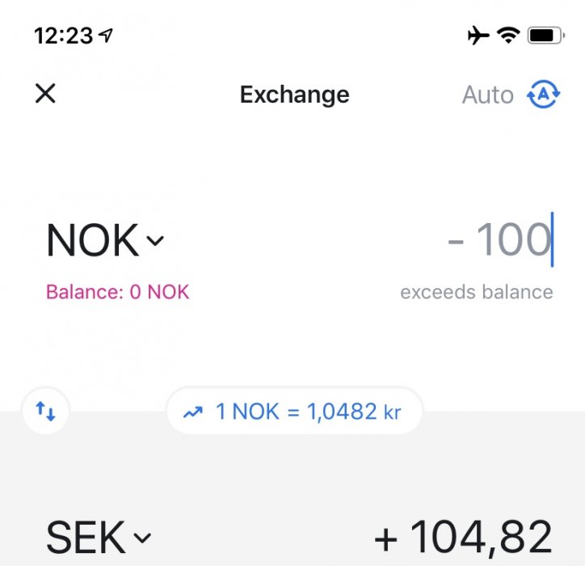Tap the 12:23 clock in status bar
585x566 pixels.
(x=64, y=36)
